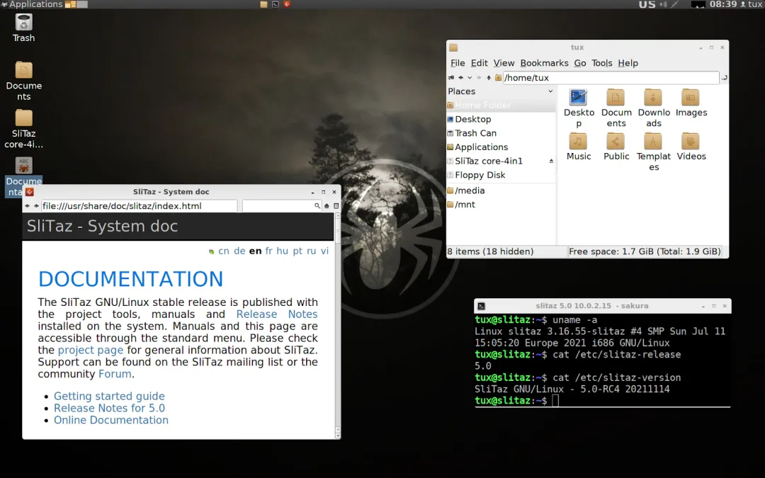Open the Getting started guide link
Screen dimensions: 765x478
pyautogui.click(x=109, y=396)
